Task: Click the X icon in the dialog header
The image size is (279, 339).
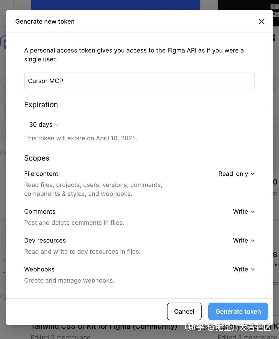Action: (261, 21)
